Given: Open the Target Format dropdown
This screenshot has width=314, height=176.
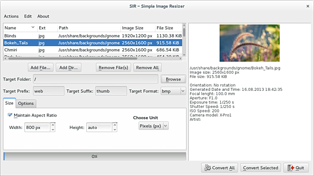Looking at the screenshot, I should (x=182, y=91).
